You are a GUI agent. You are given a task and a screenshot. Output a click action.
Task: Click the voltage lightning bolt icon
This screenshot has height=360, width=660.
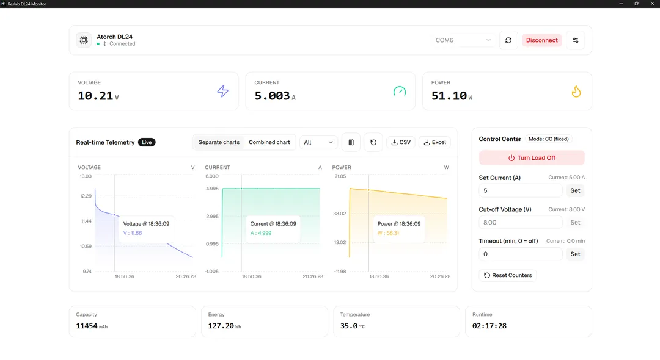222,91
